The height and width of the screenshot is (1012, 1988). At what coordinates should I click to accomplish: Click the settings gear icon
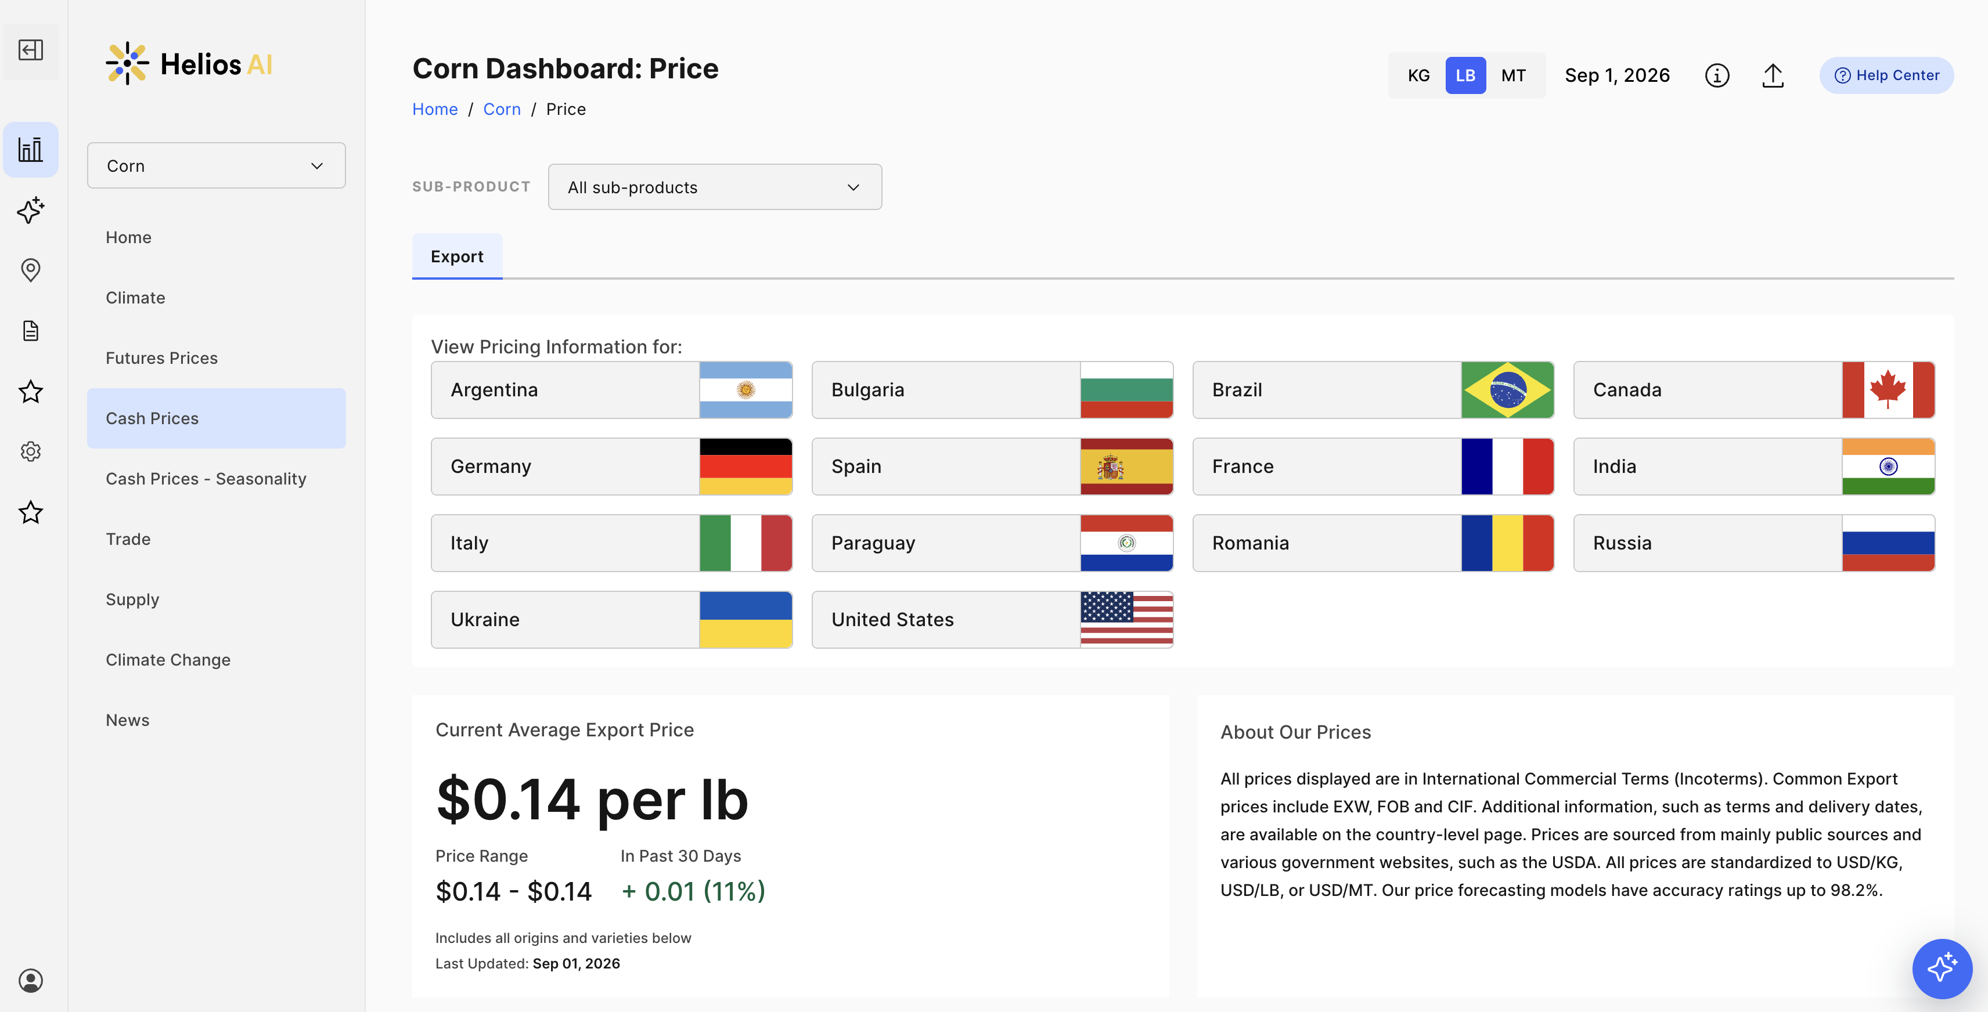tap(31, 451)
